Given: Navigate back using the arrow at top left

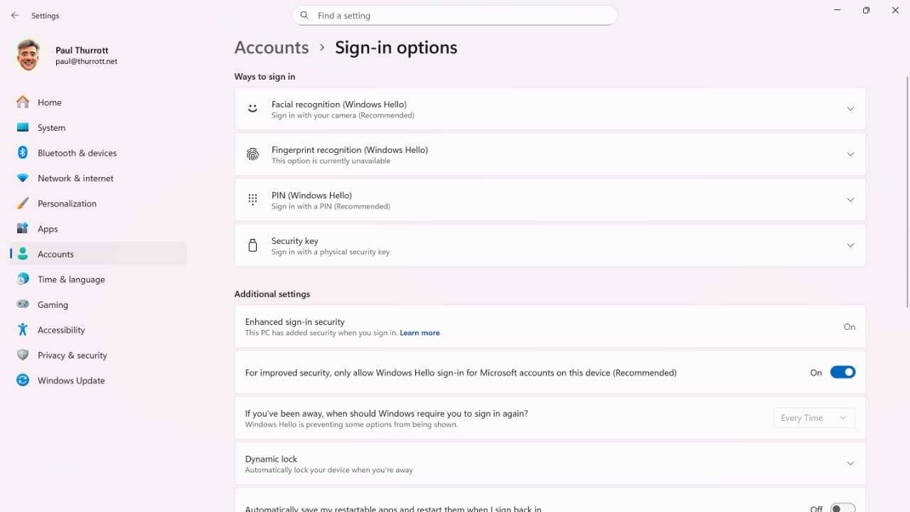Looking at the screenshot, I should pyautogui.click(x=14, y=15).
